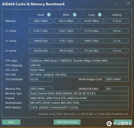The height and width of the screenshot is (128, 134).
Task: Select L3 Cache write 780.03 GB/s
Action: 66,51
